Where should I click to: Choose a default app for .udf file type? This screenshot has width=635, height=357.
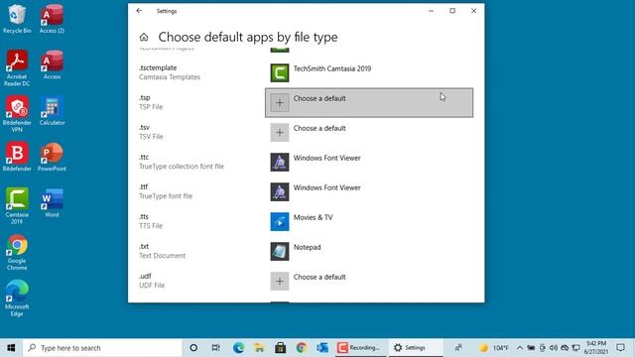[x=369, y=282]
